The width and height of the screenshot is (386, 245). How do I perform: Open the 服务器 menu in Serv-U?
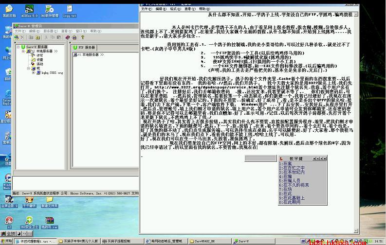[49, 31]
